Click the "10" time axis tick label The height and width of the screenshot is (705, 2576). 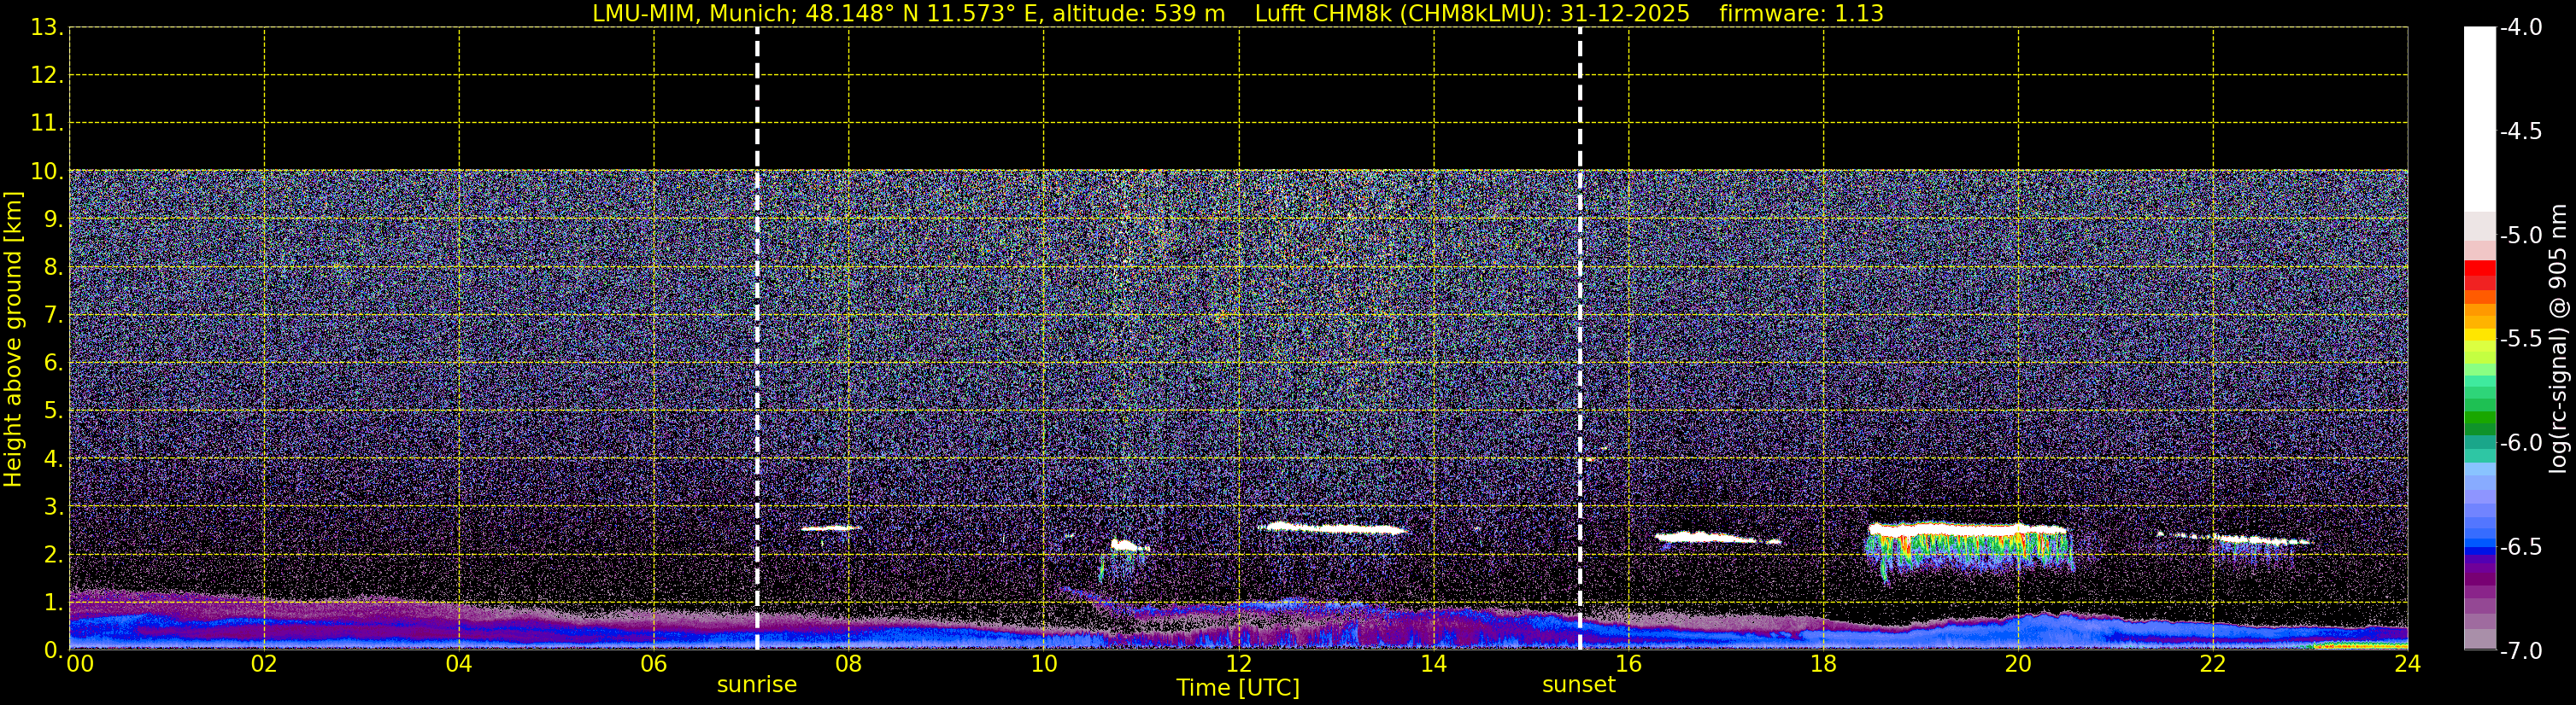point(1044,664)
